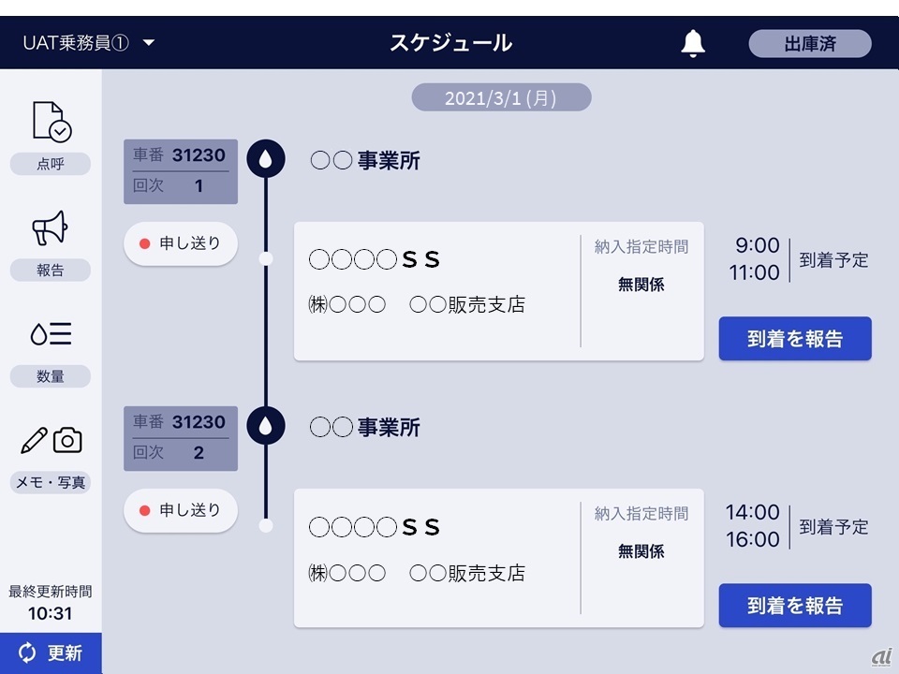Open 申し送り notes for trip 1
Image resolution: width=899 pixels, height=674 pixels.
tap(181, 243)
